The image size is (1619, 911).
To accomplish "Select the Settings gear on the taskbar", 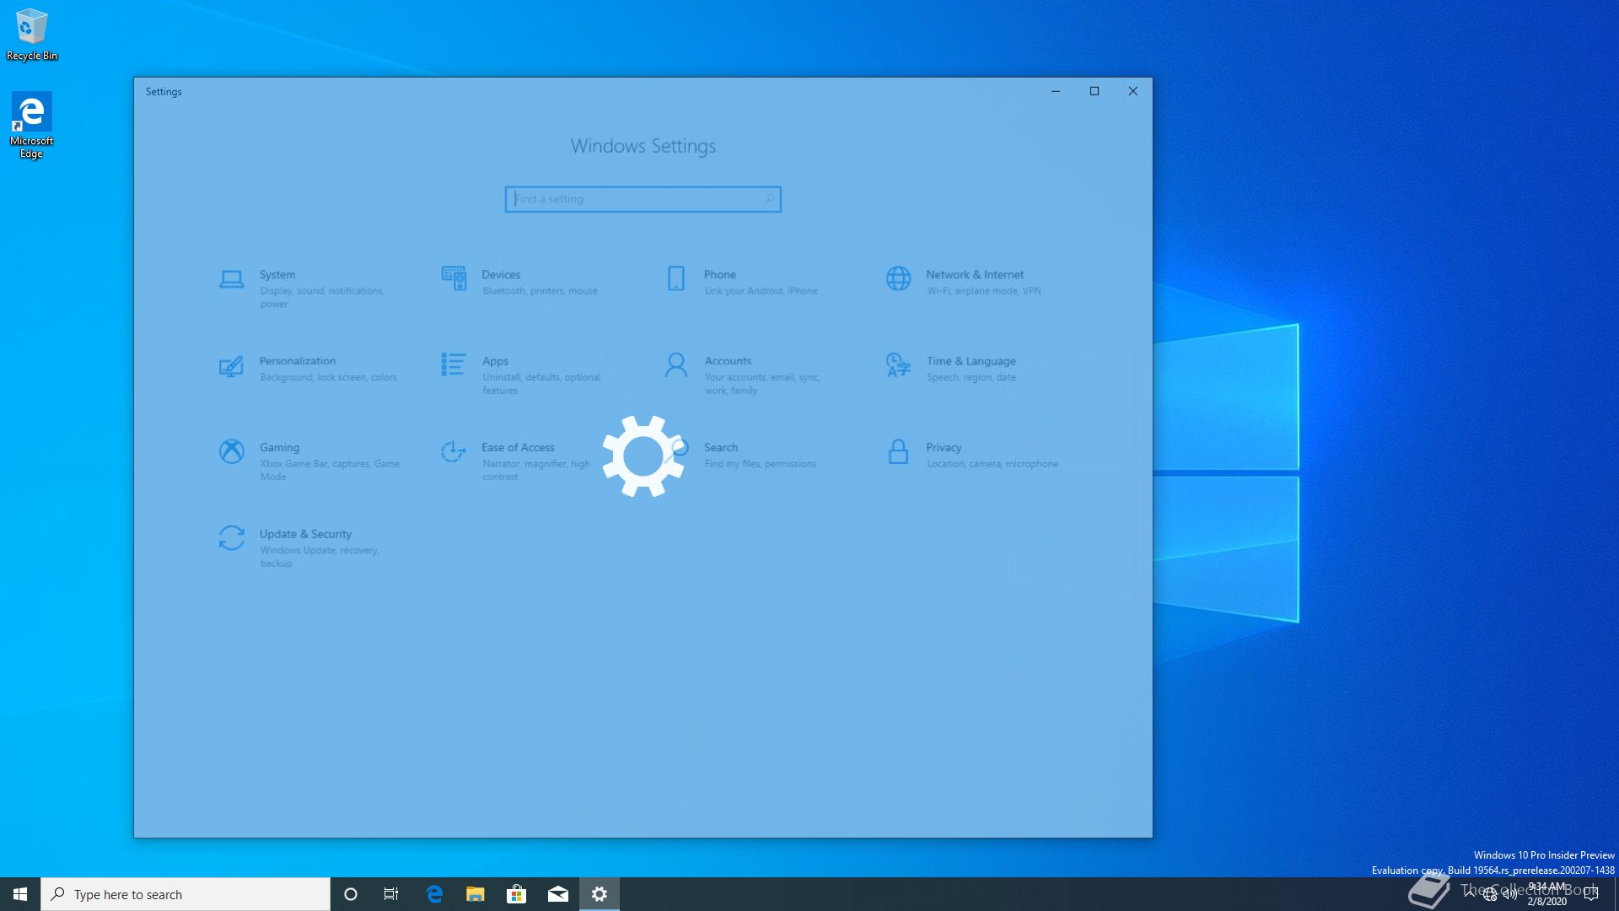I will coord(600,894).
